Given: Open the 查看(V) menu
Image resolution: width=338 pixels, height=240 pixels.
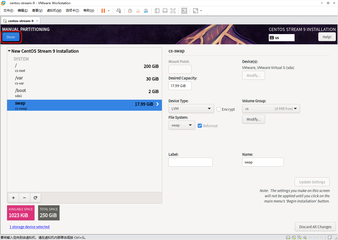Looking at the screenshot, I should [37, 10].
